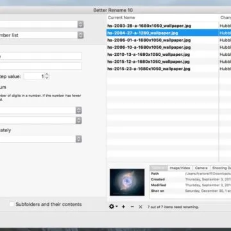The width and height of the screenshot is (231, 231).
Task: Open the gear actions menu below file list
Action: coord(113,207)
